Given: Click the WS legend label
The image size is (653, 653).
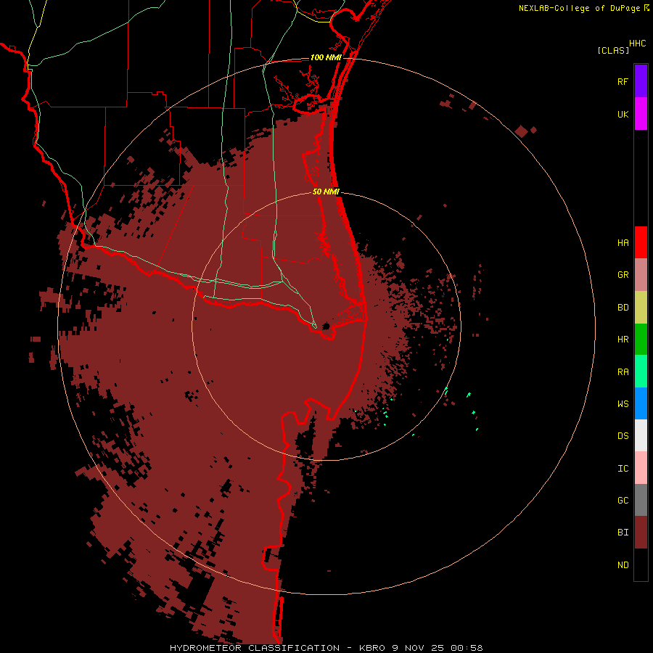Looking at the screenshot, I should (x=623, y=404).
